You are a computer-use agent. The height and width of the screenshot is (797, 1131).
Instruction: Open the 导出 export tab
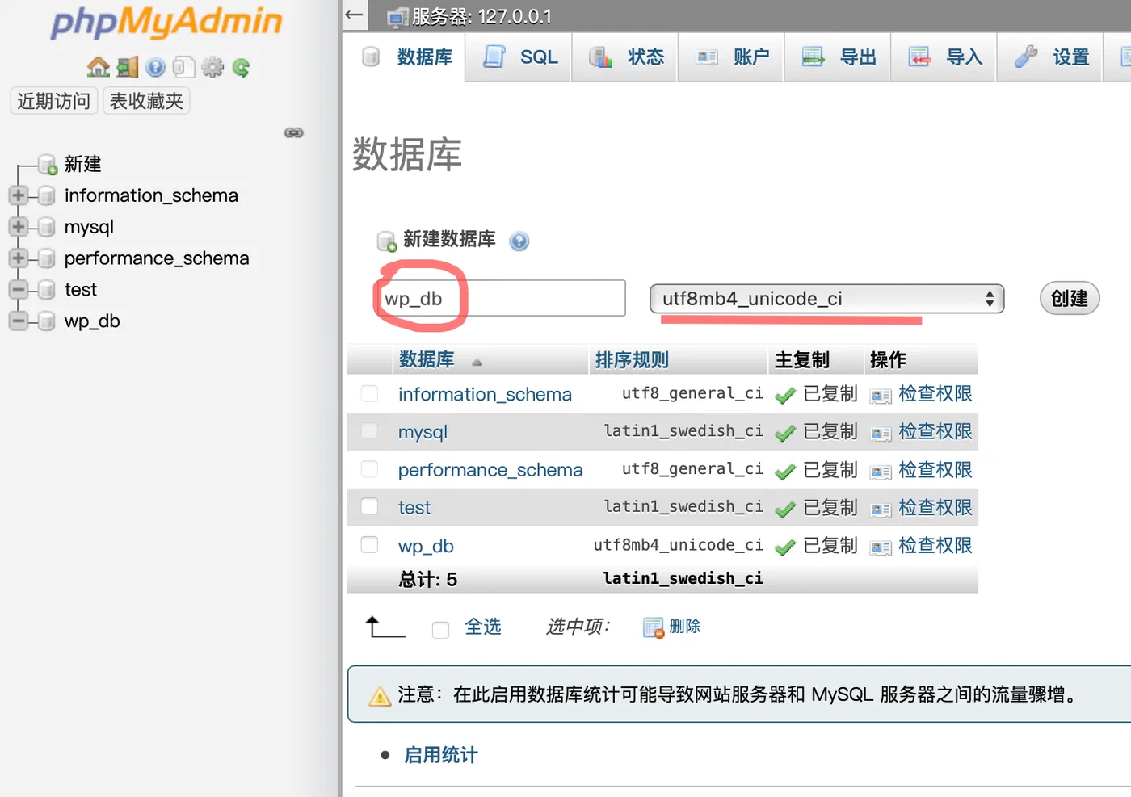[837, 57]
